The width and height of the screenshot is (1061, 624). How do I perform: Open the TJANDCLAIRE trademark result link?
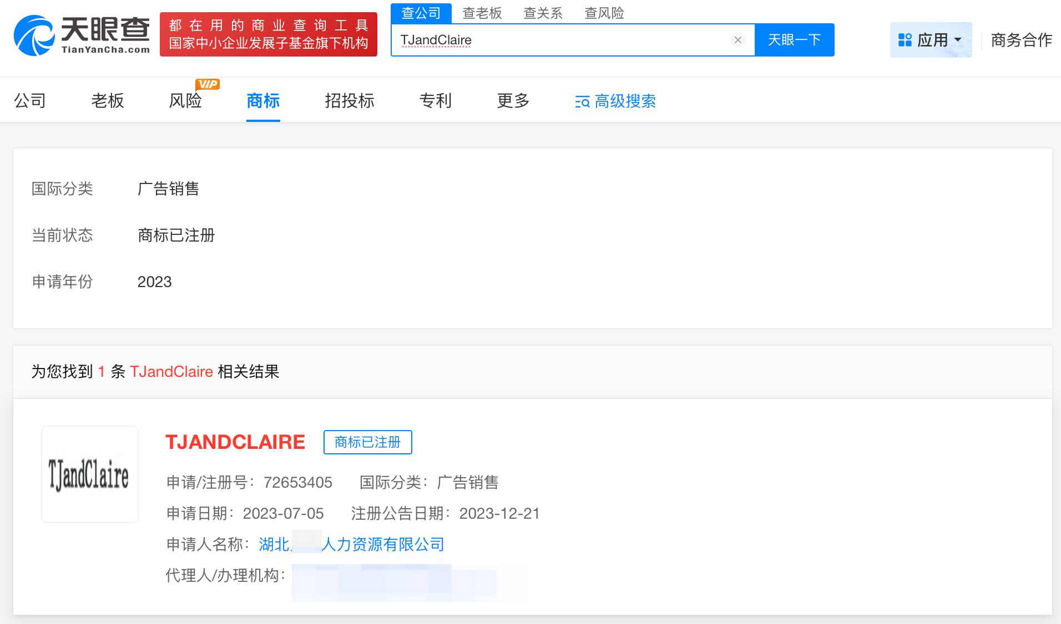[235, 442]
